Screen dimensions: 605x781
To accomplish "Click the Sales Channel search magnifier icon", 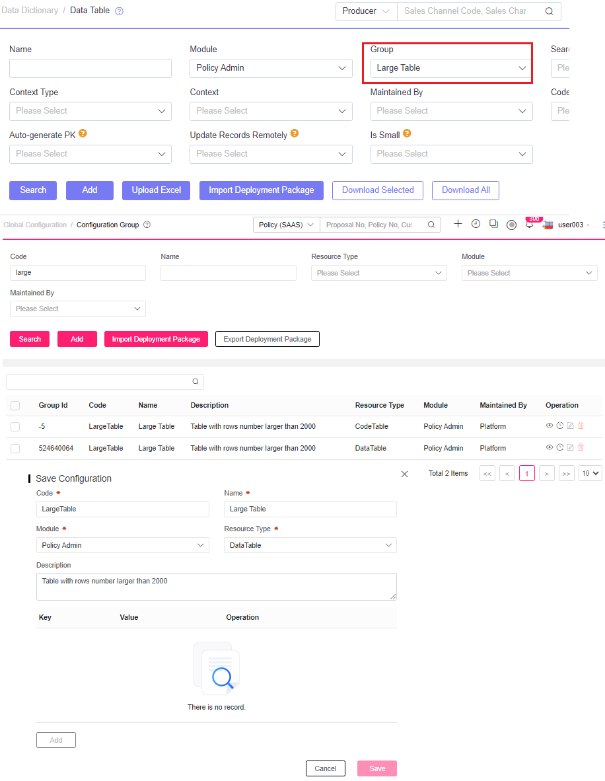I will point(549,11).
